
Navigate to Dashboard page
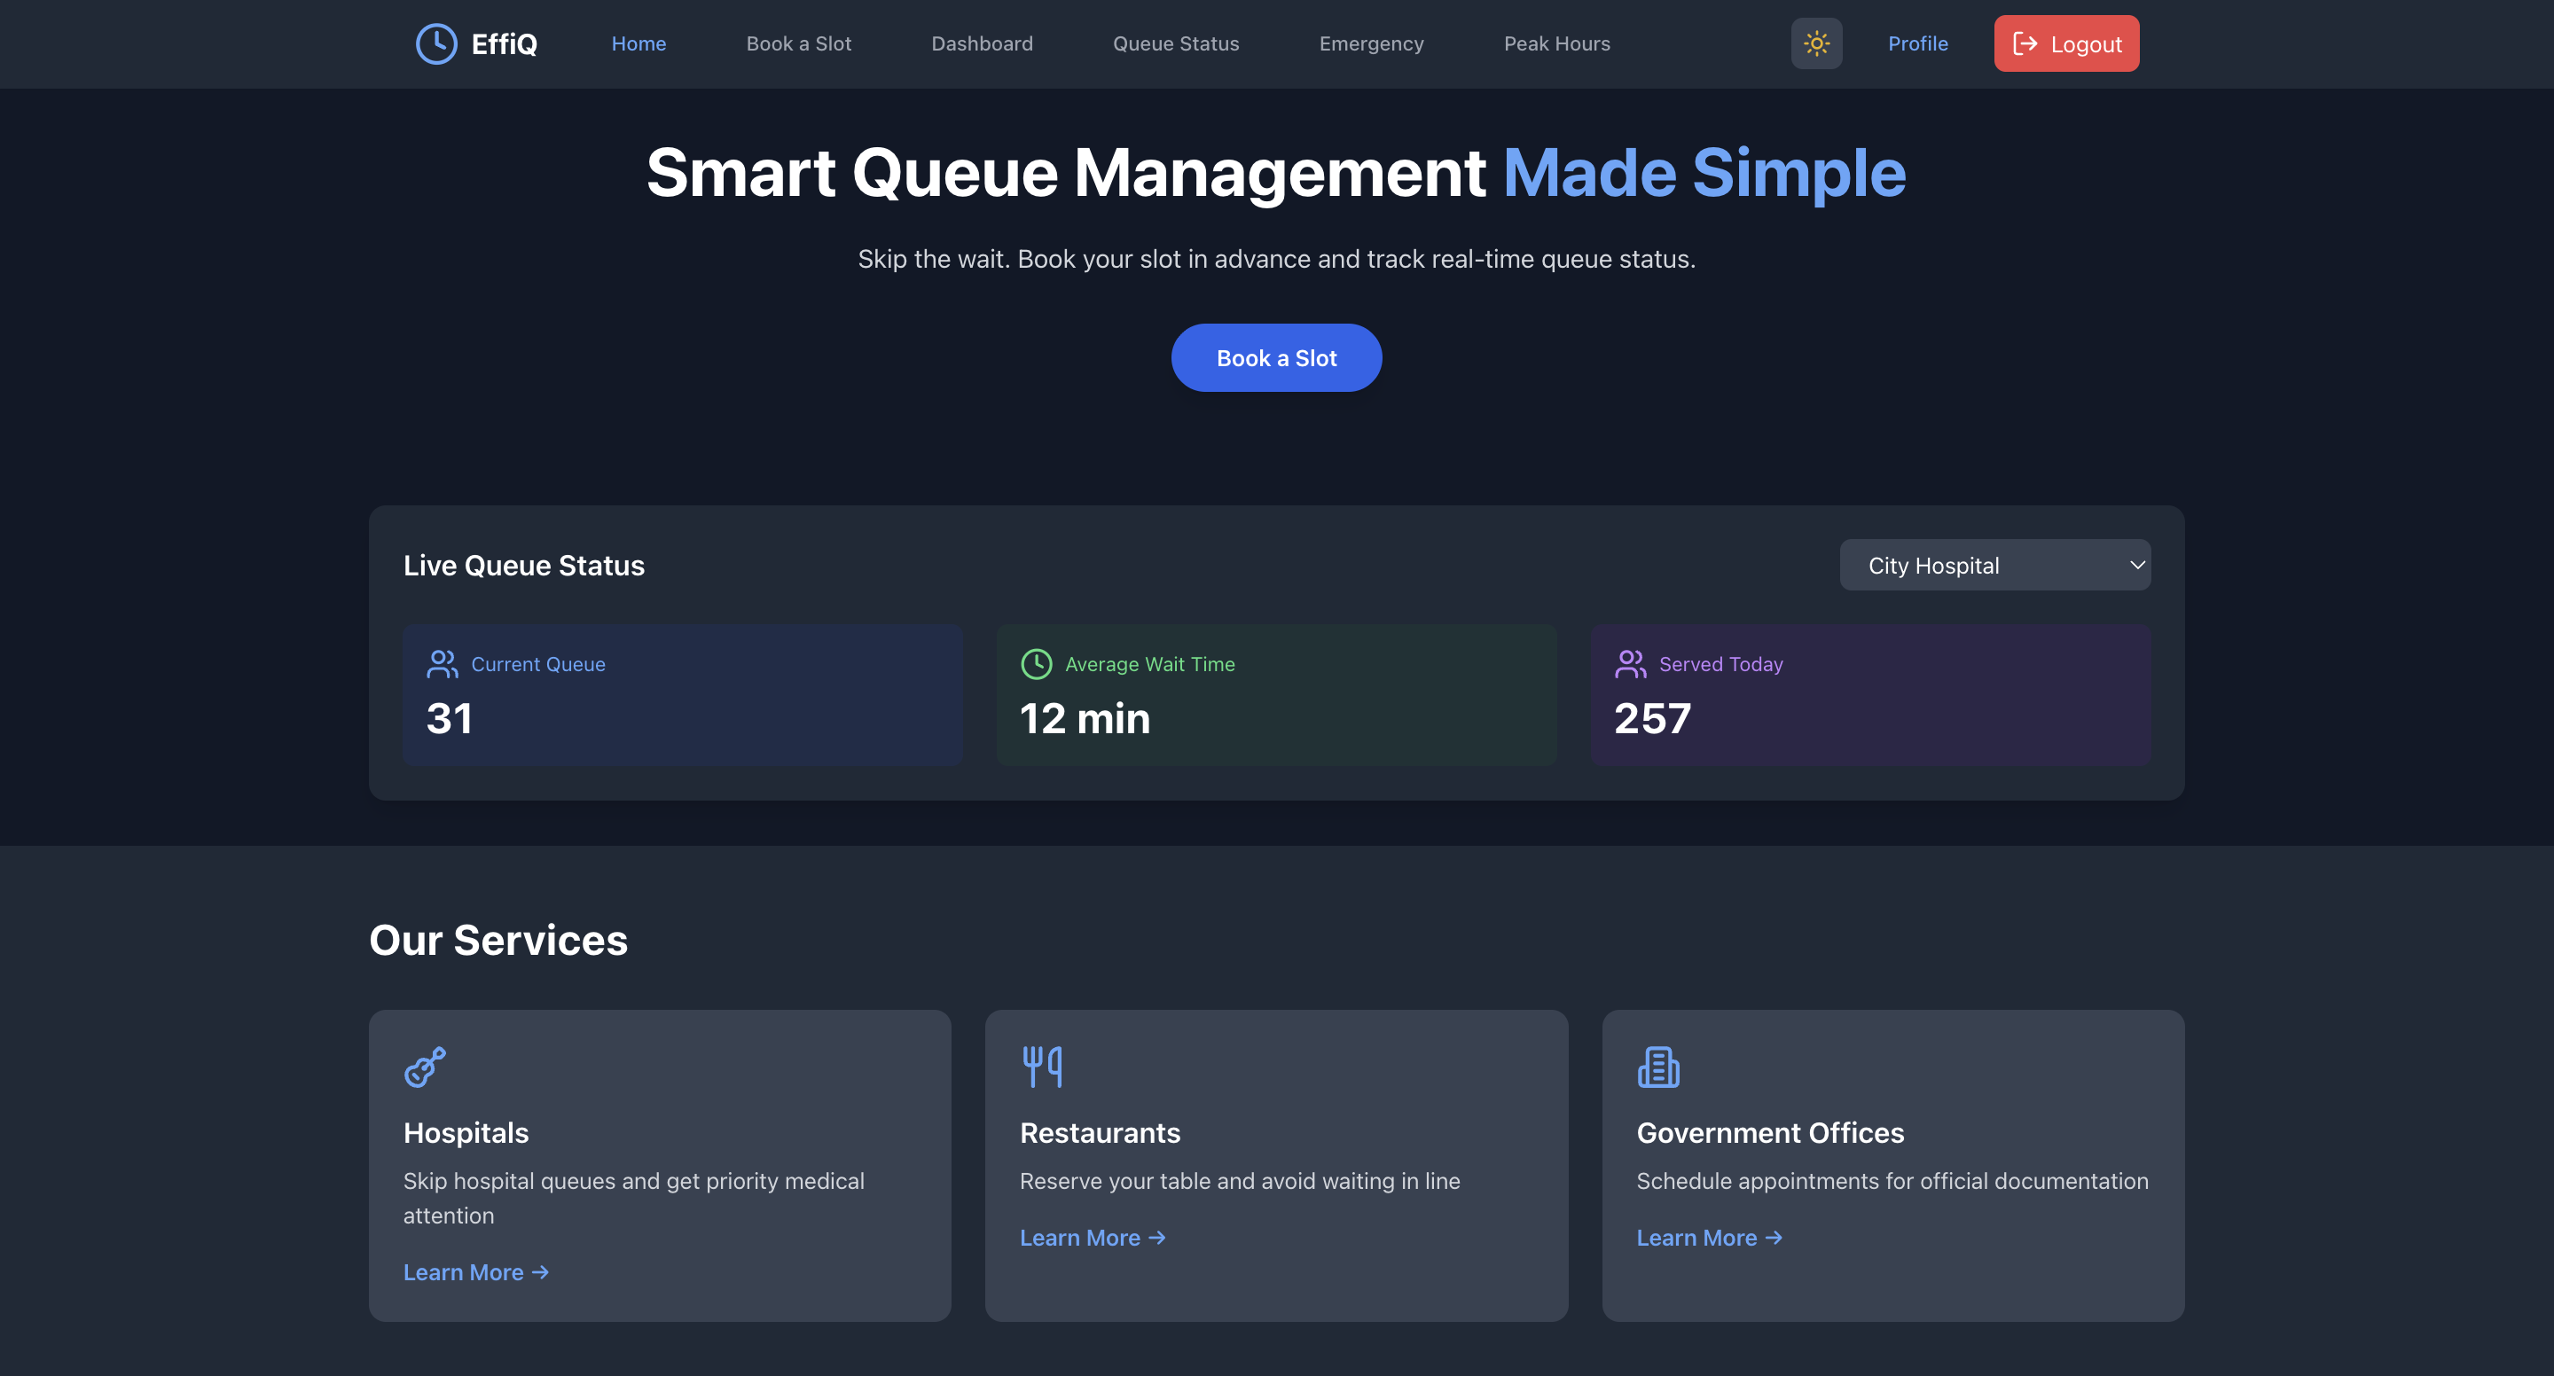982,43
